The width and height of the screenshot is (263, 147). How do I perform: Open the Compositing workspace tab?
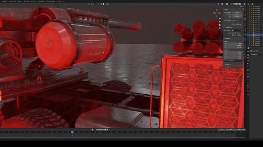[41, 2]
